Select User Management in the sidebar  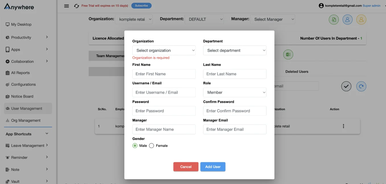28,109
